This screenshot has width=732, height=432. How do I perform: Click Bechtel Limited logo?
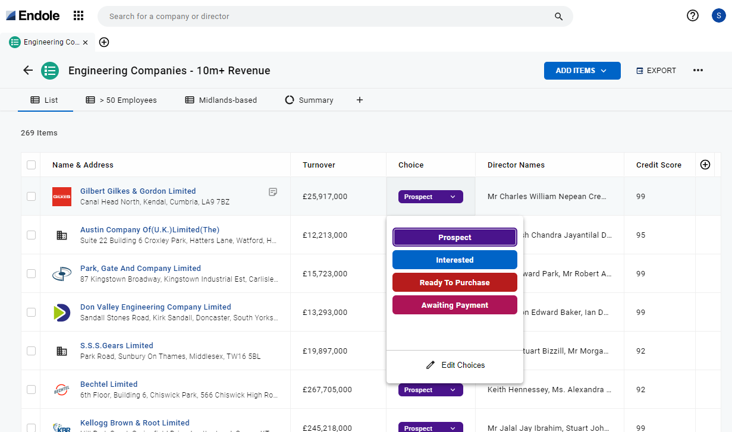[62, 390]
